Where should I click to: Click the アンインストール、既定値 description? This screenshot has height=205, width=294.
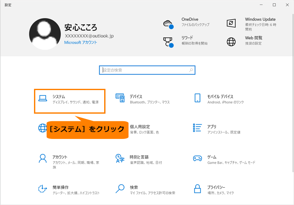click(x=224, y=132)
